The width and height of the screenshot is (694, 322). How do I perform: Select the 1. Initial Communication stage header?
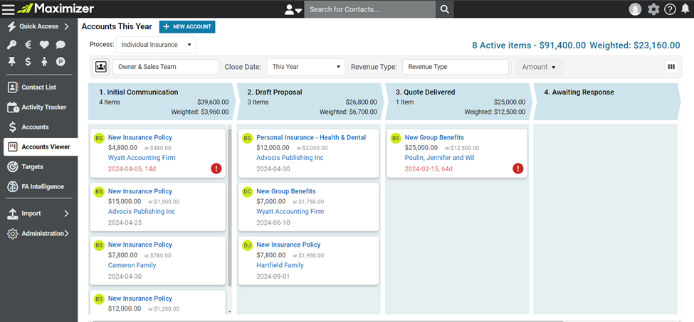[162, 102]
